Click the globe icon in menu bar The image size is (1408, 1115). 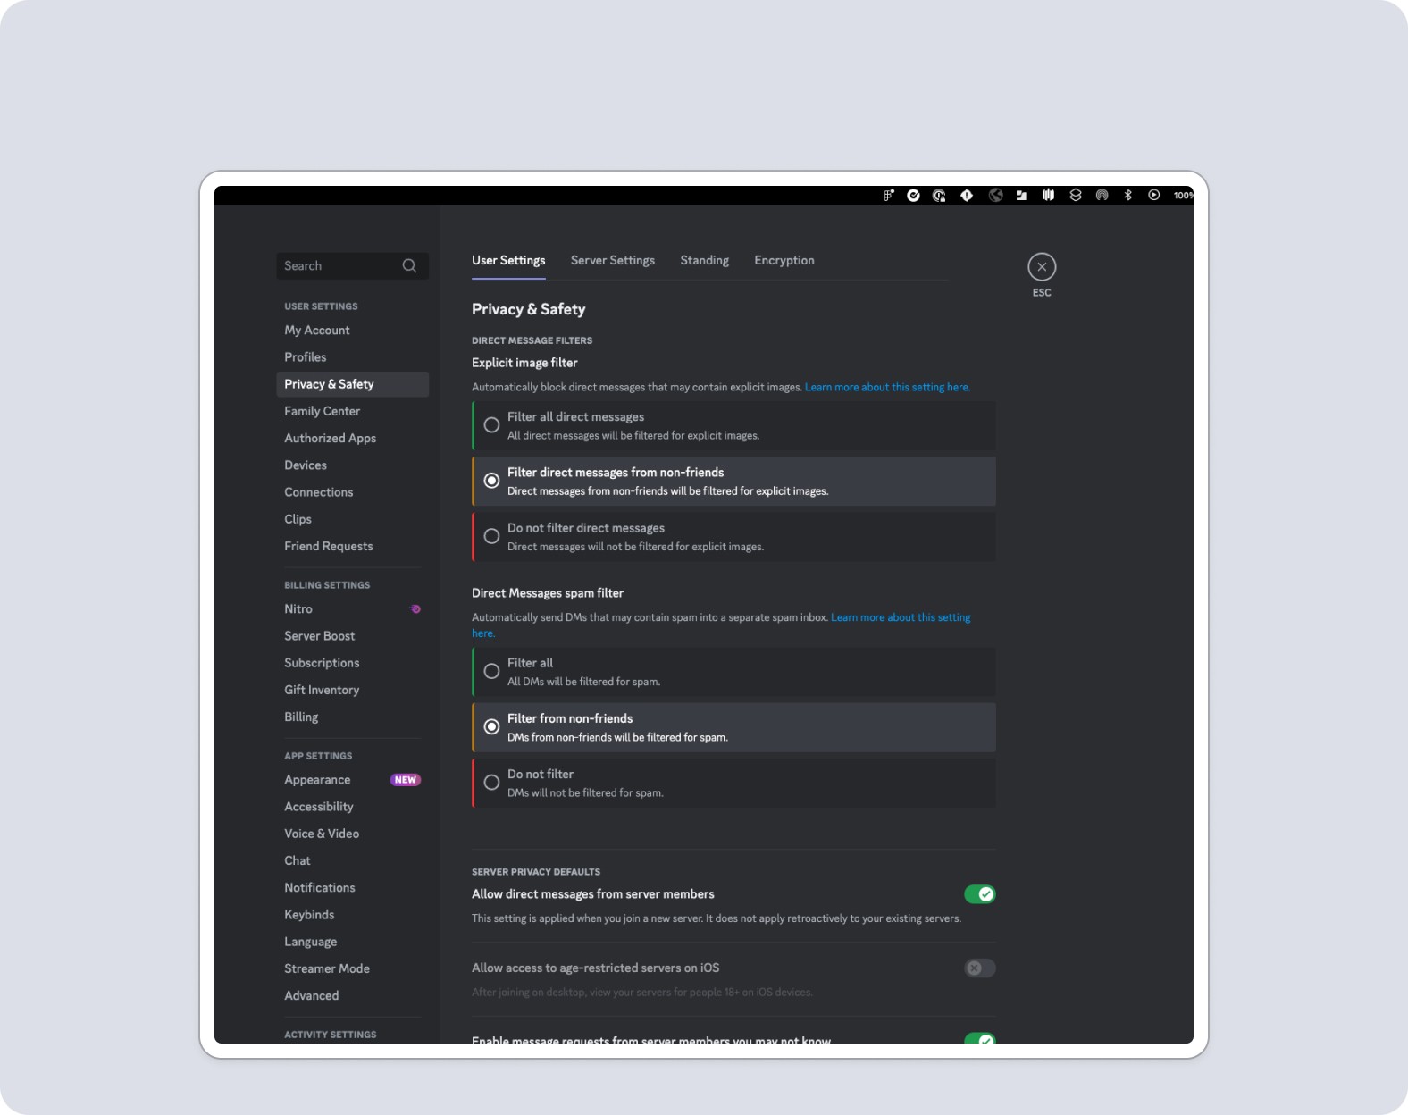[995, 195]
